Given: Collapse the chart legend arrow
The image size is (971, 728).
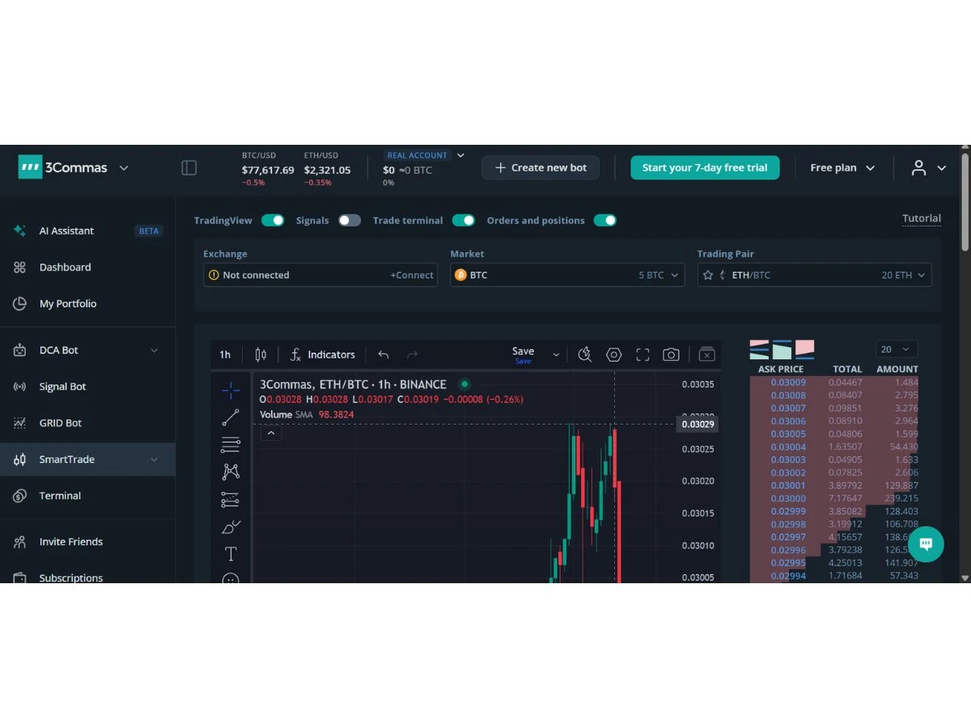Looking at the screenshot, I should tap(271, 433).
